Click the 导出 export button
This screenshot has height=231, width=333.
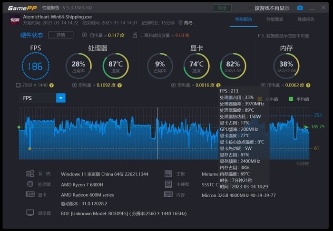click(222, 8)
